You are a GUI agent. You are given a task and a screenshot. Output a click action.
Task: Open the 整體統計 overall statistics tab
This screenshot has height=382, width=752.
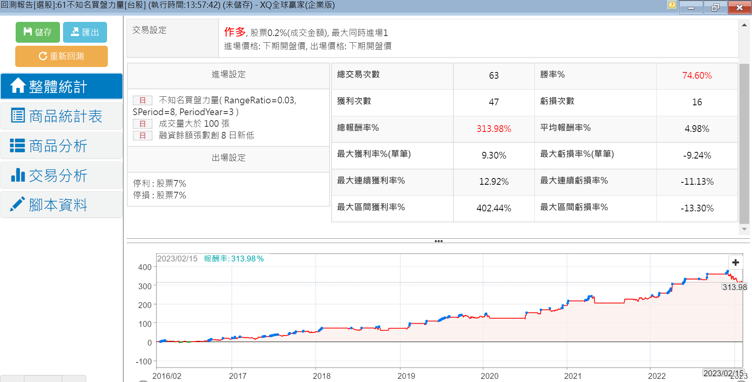62,86
